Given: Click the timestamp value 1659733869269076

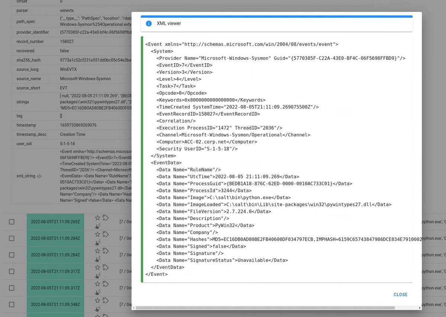Looking at the screenshot, I should tap(78, 125).
